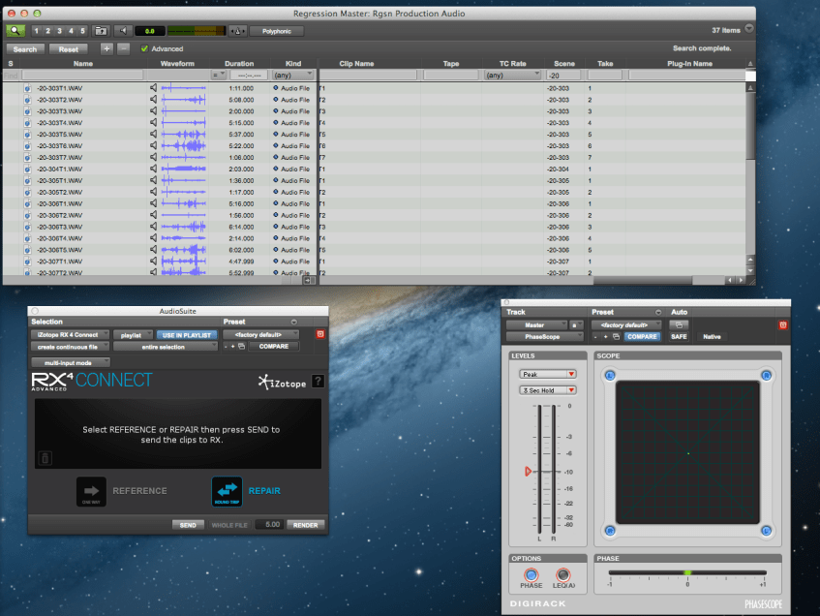Click the Duration column header

[x=239, y=64]
